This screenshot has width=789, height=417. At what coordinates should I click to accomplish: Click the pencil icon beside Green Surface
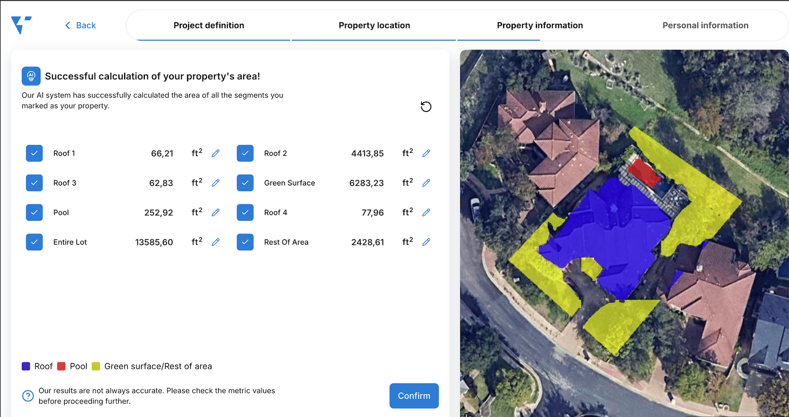click(426, 183)
